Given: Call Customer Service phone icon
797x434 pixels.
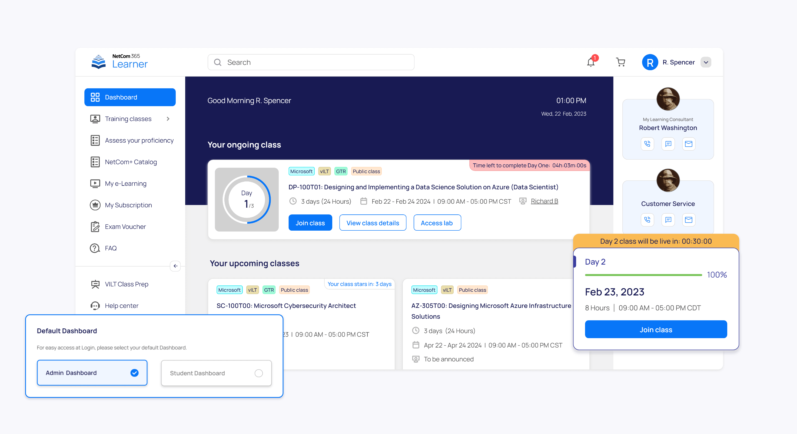Looking at the screenshot, I should (x=647, y=220).
